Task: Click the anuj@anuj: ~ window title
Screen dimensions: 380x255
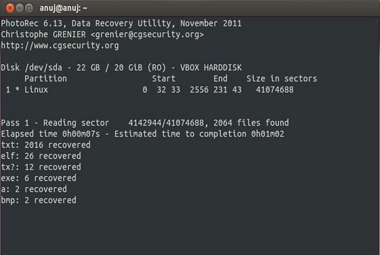Action: (64, 8)
